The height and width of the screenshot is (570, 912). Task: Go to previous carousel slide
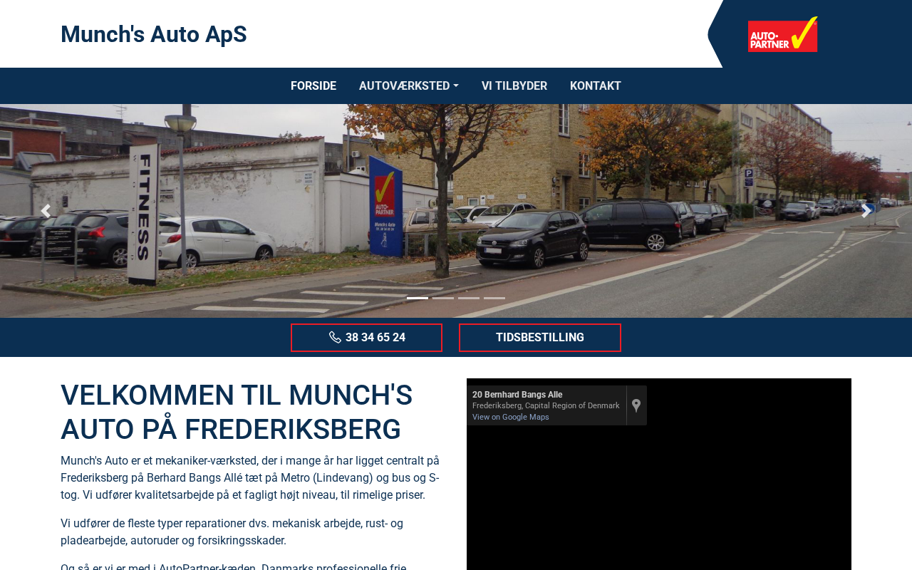(x=46, y=211)
